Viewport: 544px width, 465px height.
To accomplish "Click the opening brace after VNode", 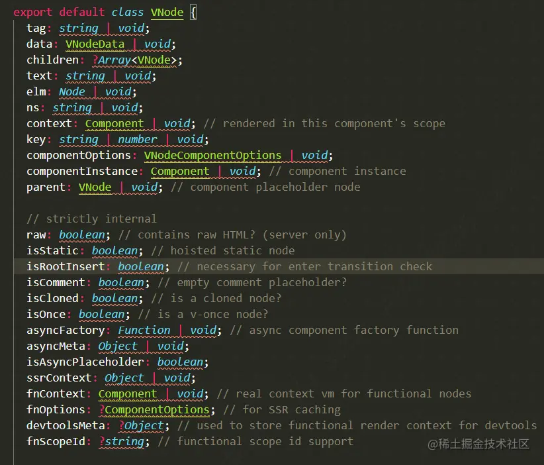I will [193, 13].
